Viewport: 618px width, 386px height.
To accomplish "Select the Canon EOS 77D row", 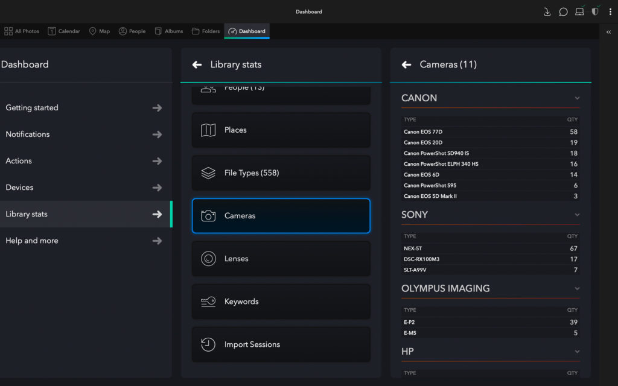I will (x=490, y=132).
